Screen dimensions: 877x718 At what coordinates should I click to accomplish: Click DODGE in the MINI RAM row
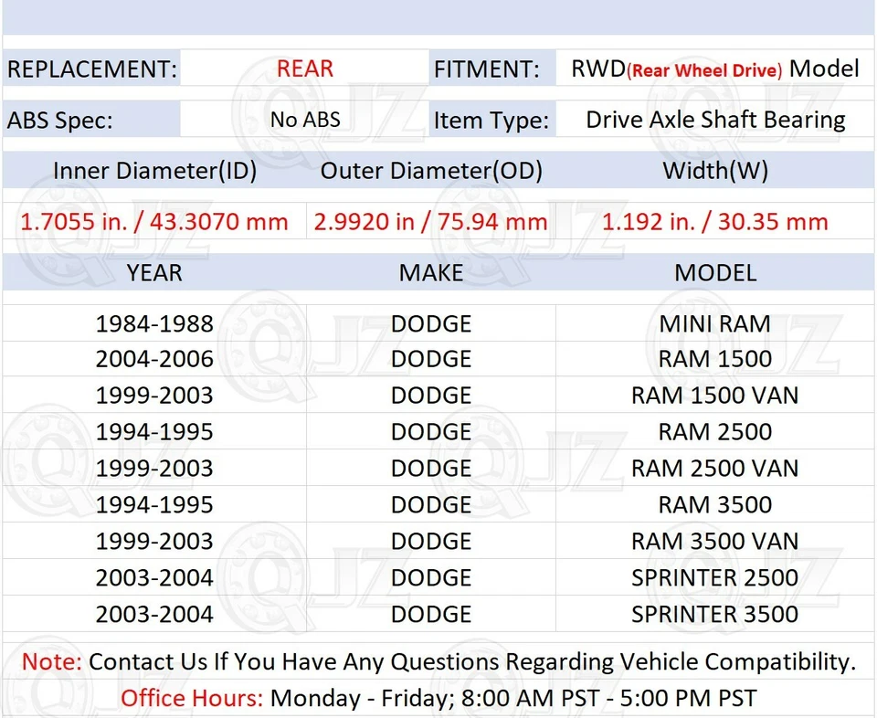tap(431, 323)
